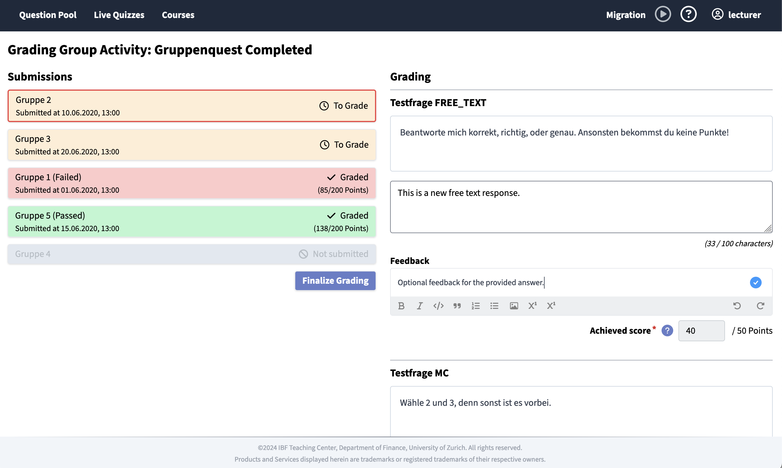
Task: Click the second X¹ formatting icon
Action: coord(551,306)
